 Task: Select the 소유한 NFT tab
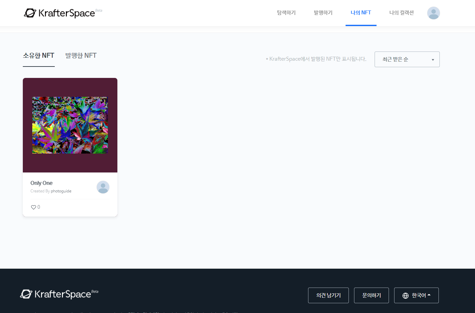(38, 55)
